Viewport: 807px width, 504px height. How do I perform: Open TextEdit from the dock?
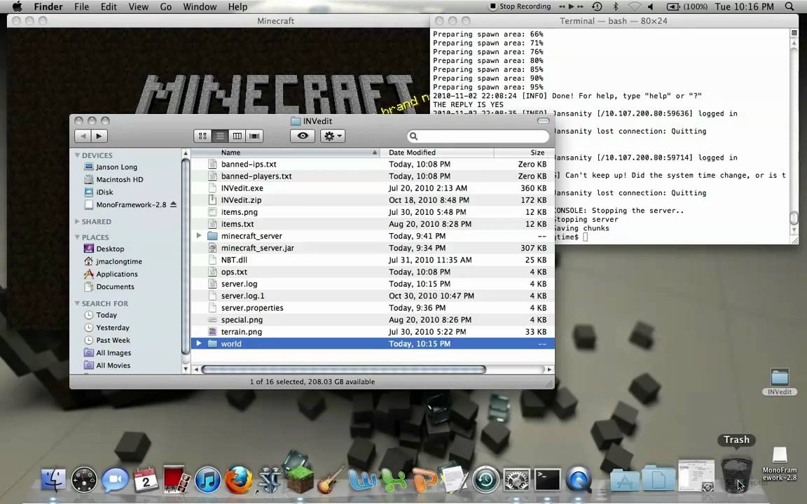(455, 479)
